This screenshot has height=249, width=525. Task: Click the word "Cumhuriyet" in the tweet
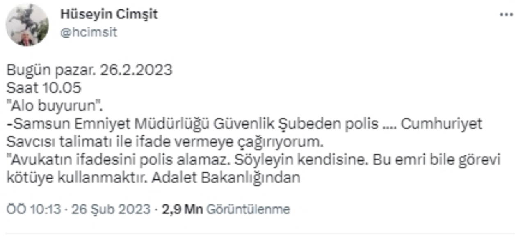[x=441, y=124]
